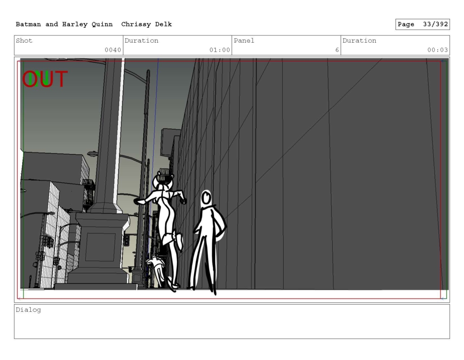This screenshot has height=360, width=464.
Task: Click the "Dialog" label
Action: (x=29, y=310)
